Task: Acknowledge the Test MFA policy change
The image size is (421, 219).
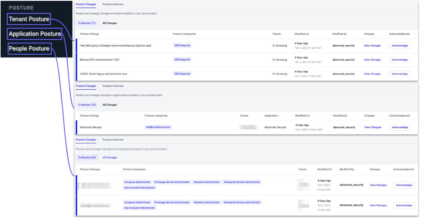Action: pos(399,46)
